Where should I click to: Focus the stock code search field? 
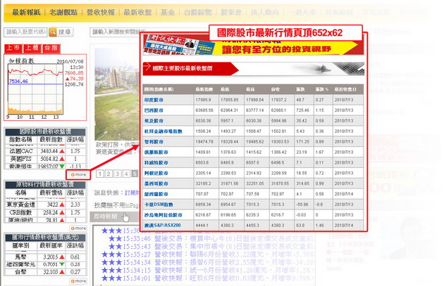[x=25, y=32]
